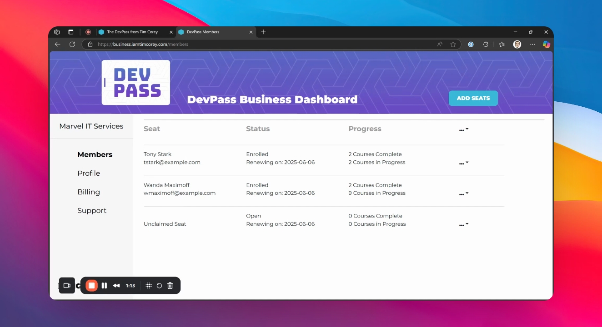602x327 pixels.
Task: Click the 1:13 recording timer
Action: pyautogui.click(x=130, y=286)
